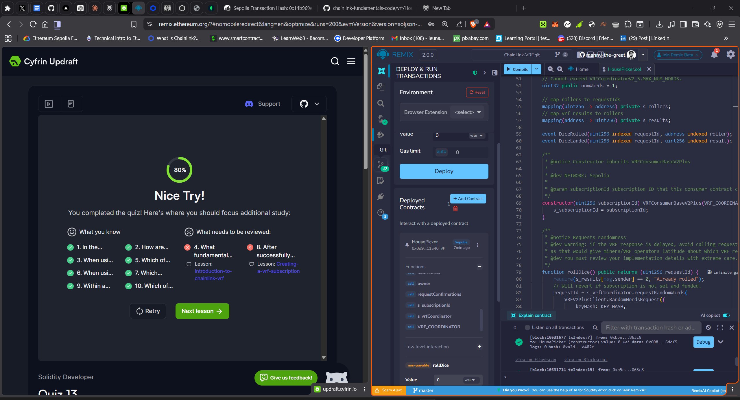This screenshot has width=740, height=400.
Task: Open the Remix plugin manager icon
Action: pos(381,197)
